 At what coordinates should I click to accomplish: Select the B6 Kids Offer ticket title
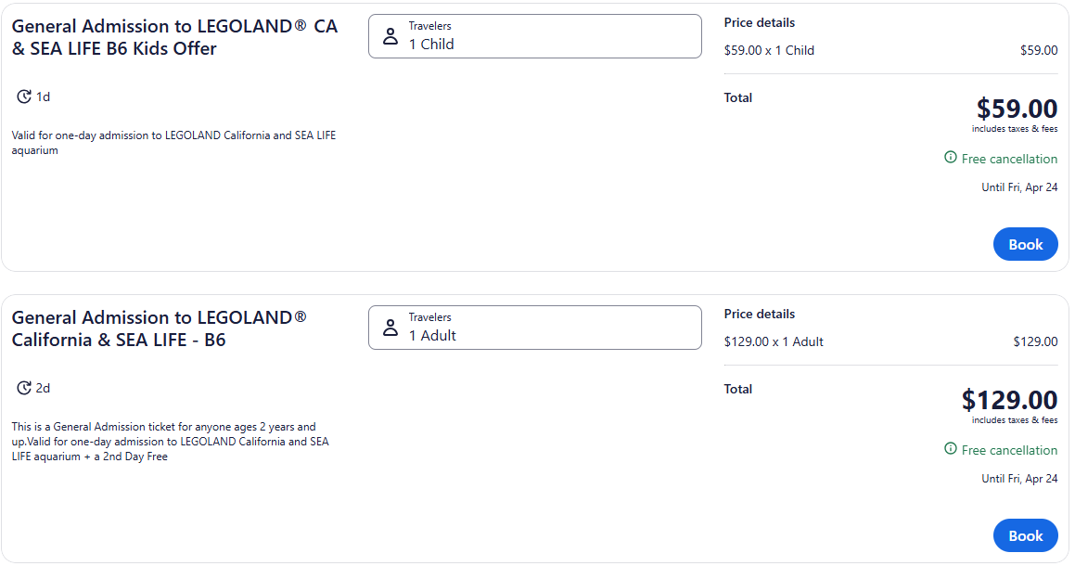(174, 37)
